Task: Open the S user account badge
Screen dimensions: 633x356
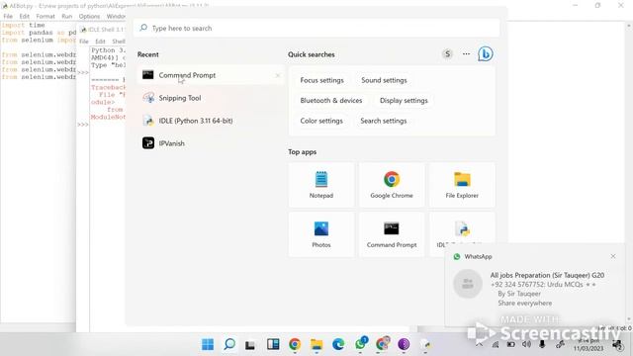Action: (x=447, y=54)
